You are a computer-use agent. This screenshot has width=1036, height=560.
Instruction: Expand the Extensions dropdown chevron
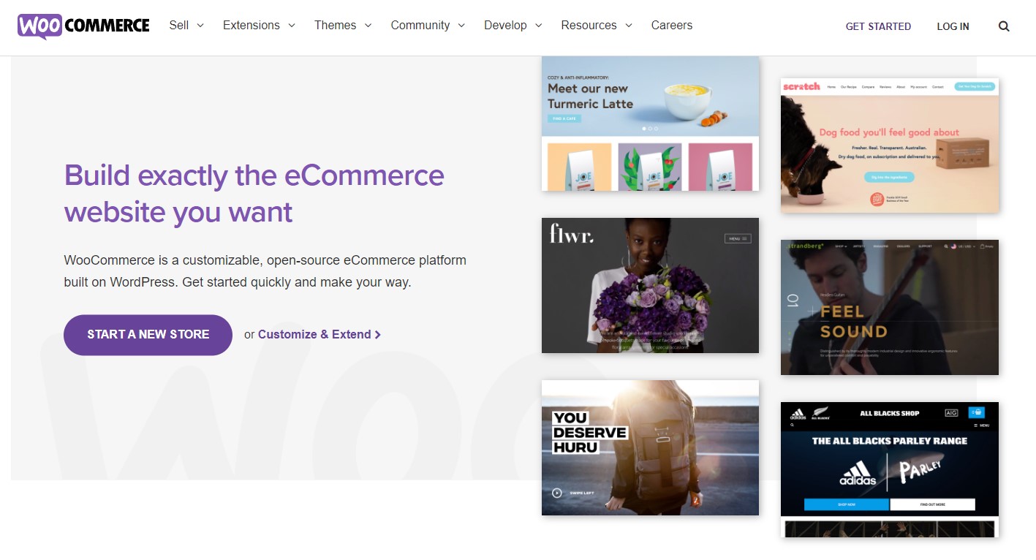click(292, 26)
